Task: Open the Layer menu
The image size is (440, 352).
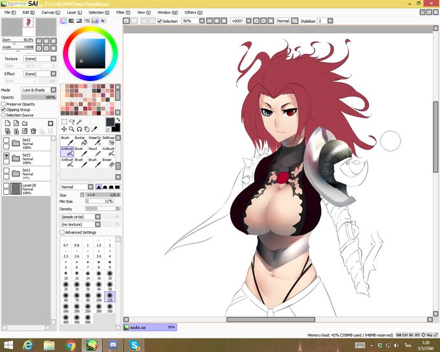Action: click(74, 12)
